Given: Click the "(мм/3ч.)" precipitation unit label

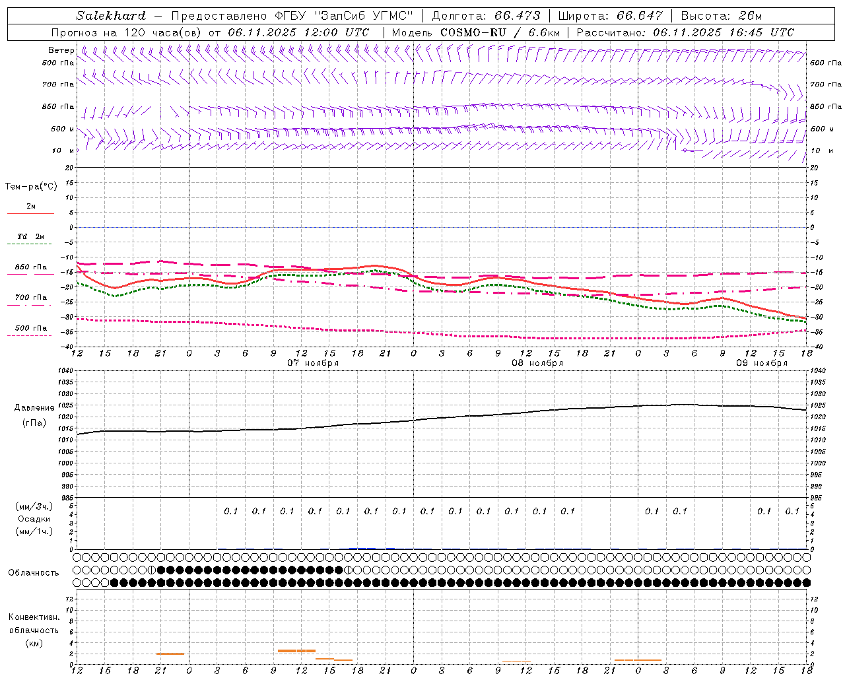Looking at the screenshot, I should tap(34, 506).
